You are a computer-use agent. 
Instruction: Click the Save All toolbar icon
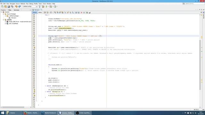coord(12,6)
